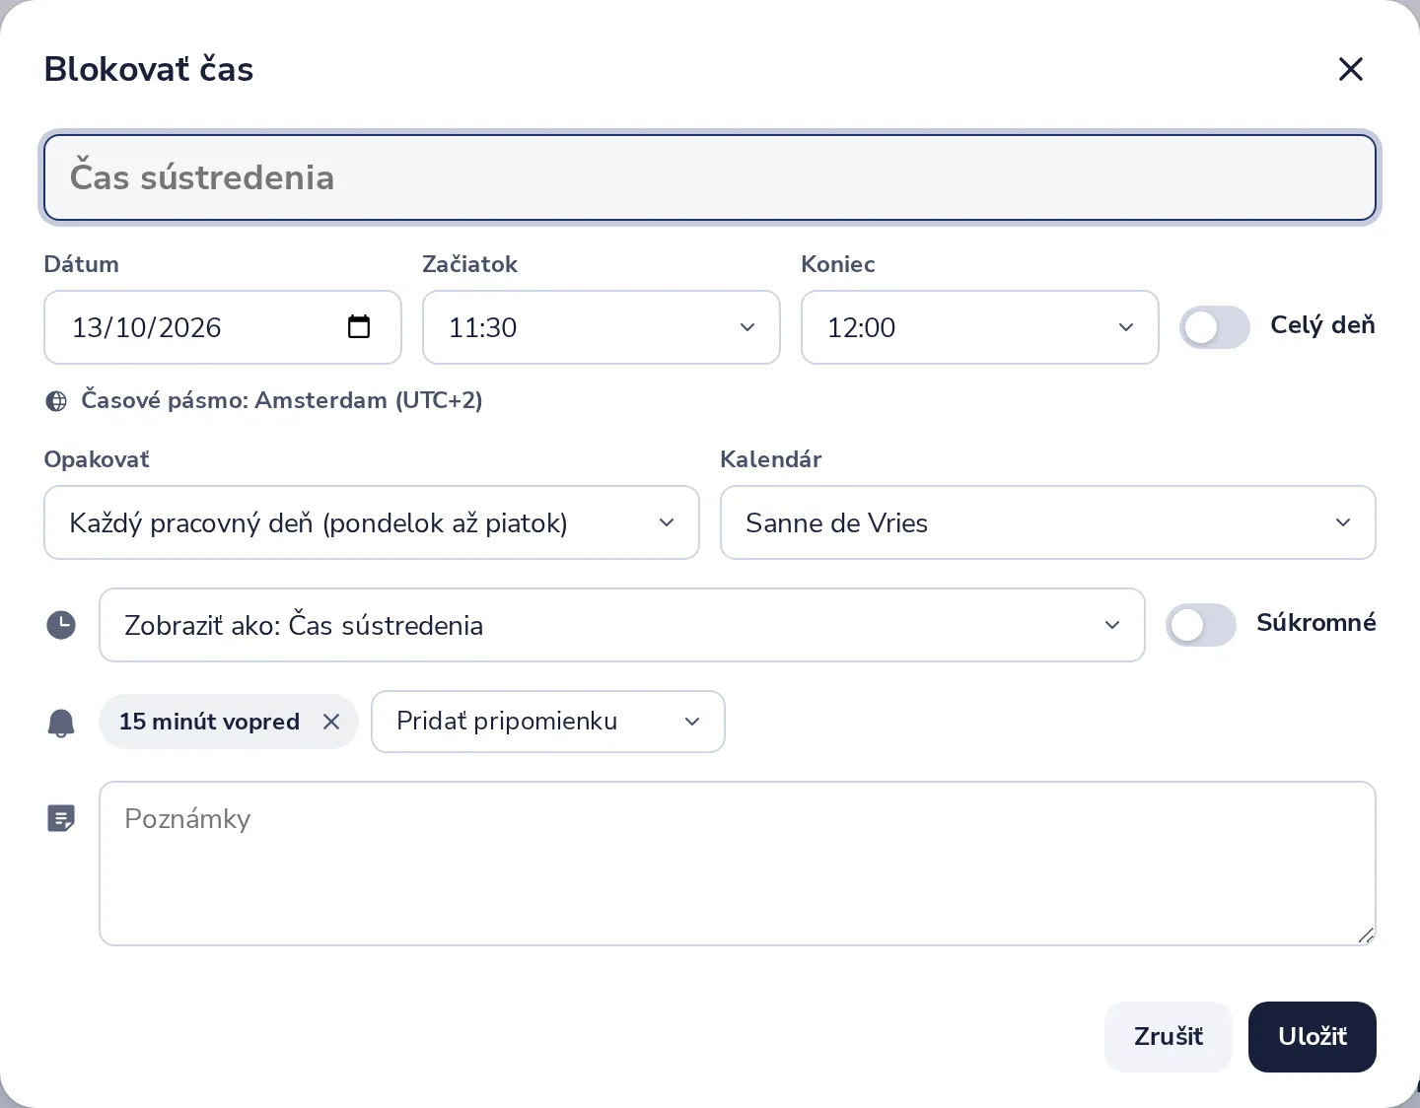Click the Poznámky textarea resize handle
The image size is (1420, 1108).
click(x=1366, y=935)
